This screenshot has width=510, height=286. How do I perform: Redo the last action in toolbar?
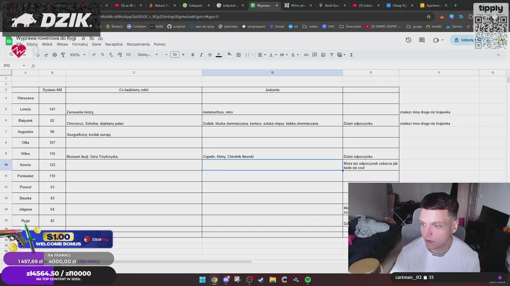[46, 55]
